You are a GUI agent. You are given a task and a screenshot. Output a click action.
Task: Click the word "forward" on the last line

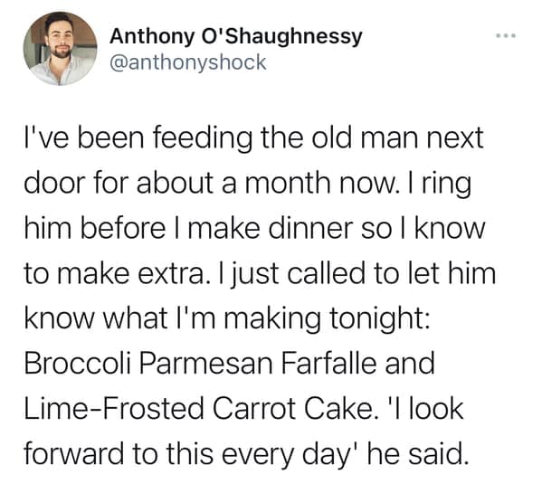tap(73, 454)
